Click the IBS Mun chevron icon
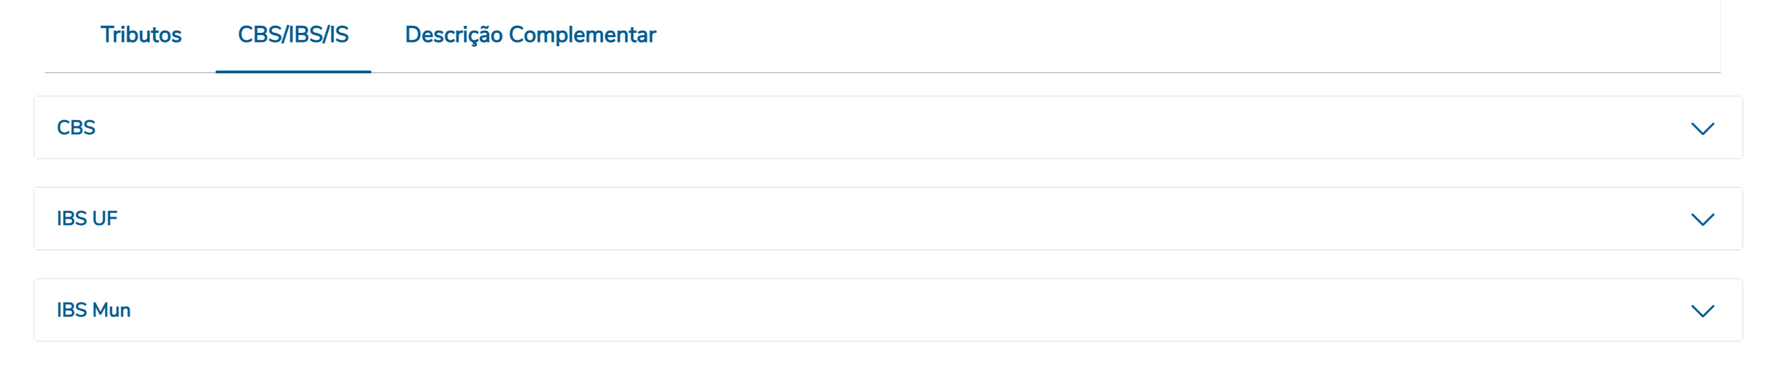Screen dimensions: 1765x380 pyautogui.click(x=1702, y=311)
